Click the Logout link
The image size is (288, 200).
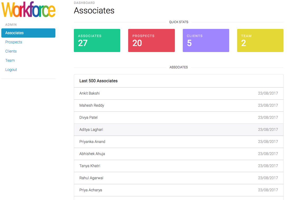(x=11, y=70)
